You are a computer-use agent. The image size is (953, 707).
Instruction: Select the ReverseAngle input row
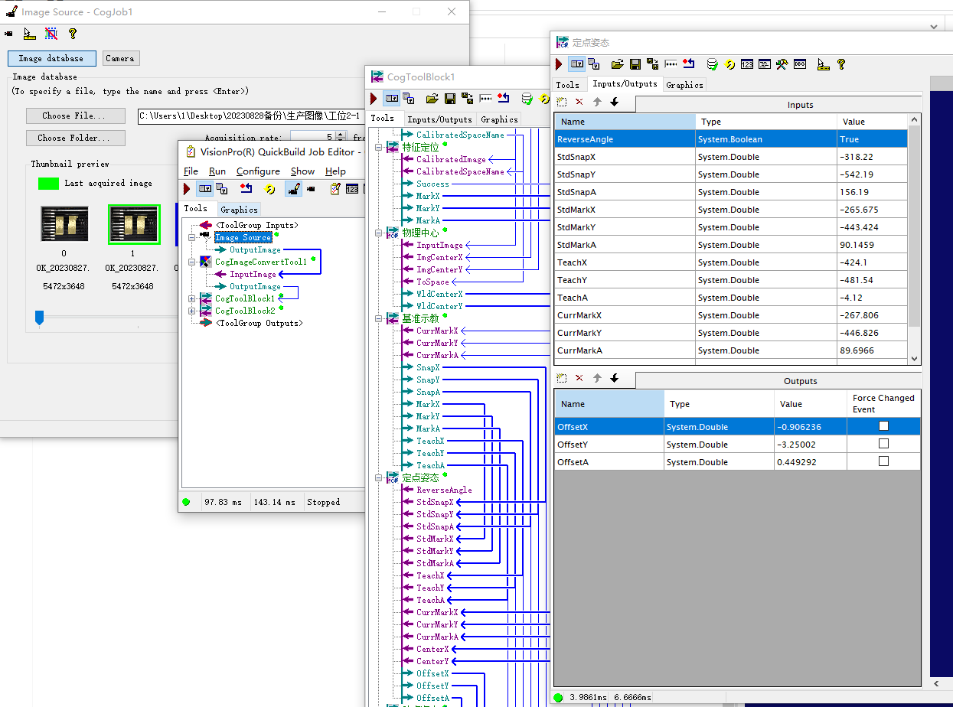[731, 139]
